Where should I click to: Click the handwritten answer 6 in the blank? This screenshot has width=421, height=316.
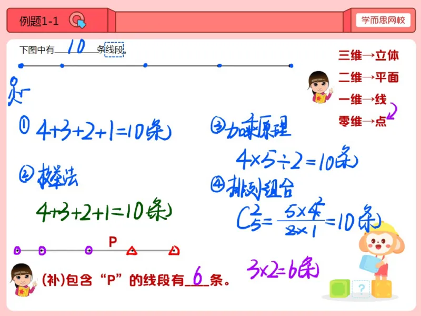coord(197,275)
